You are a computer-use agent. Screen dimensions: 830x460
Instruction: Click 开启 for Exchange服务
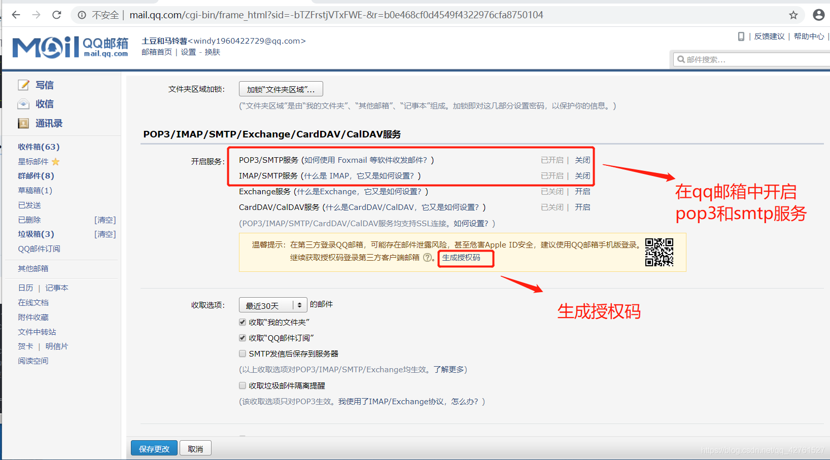(582, 192)
